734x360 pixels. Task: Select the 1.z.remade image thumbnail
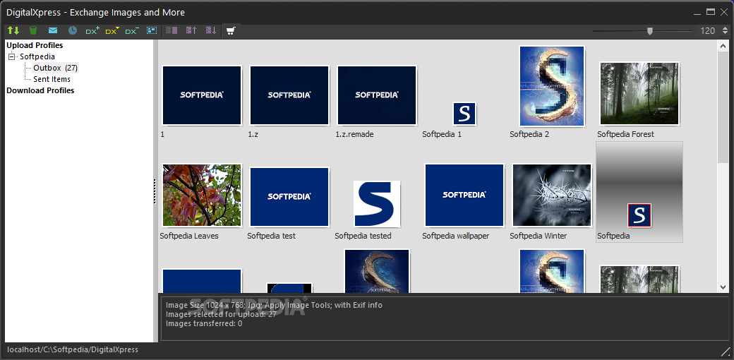point(377,95)
